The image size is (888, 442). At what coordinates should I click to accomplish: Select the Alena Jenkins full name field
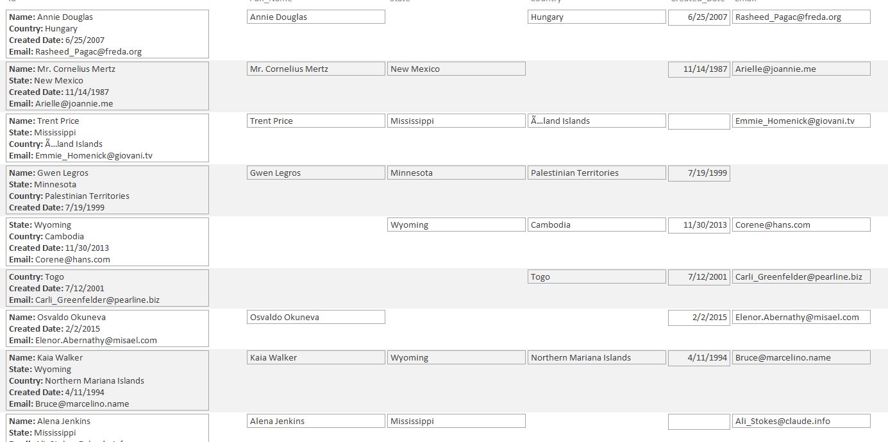click(316, 421)
